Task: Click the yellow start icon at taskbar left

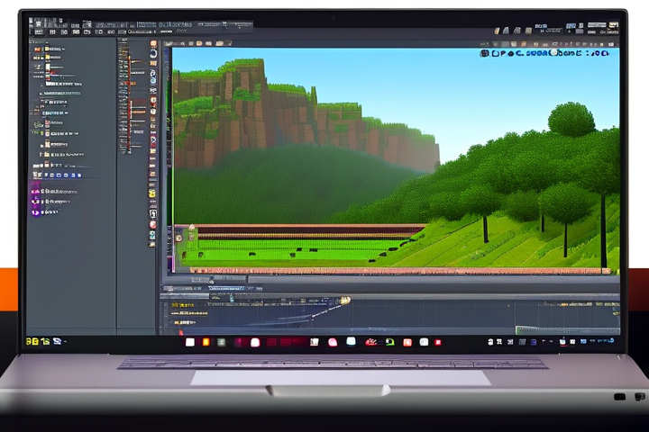Action: (31, 342)
